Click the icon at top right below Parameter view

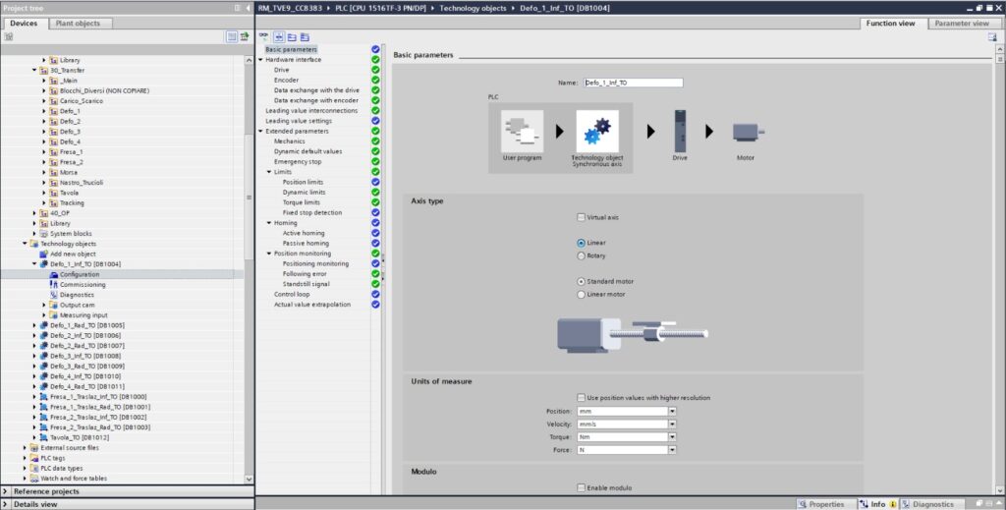[992, 37]
